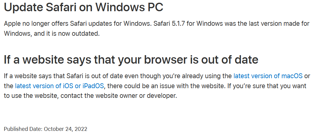316x133 pixels.
Task: Click the "Published Date:" label
Action: pyautogui.click(x=23, y=129)
